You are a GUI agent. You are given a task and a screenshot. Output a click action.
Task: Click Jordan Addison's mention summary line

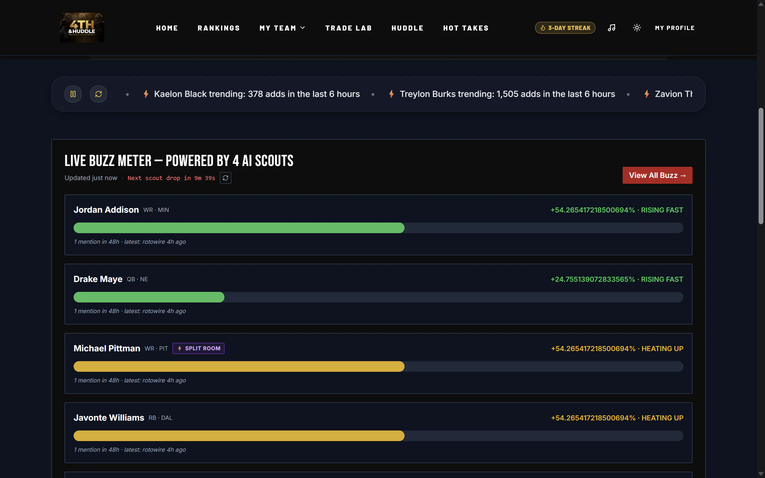130,242
